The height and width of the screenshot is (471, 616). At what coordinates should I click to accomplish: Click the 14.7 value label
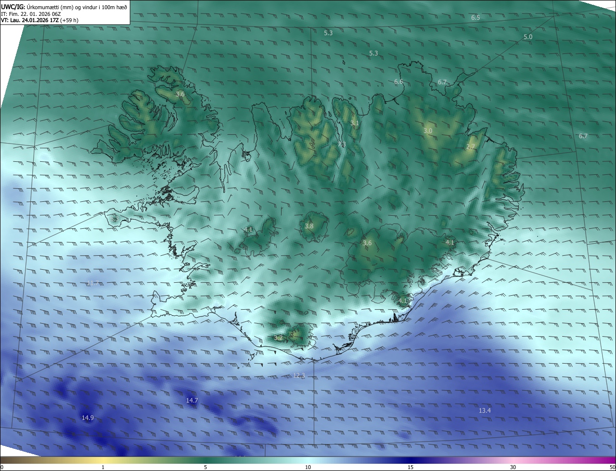(192, 400)
